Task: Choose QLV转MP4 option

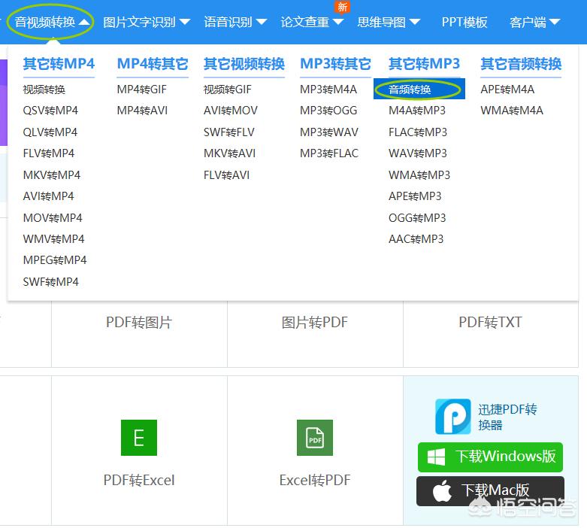Action: click(x=50, y=132)
